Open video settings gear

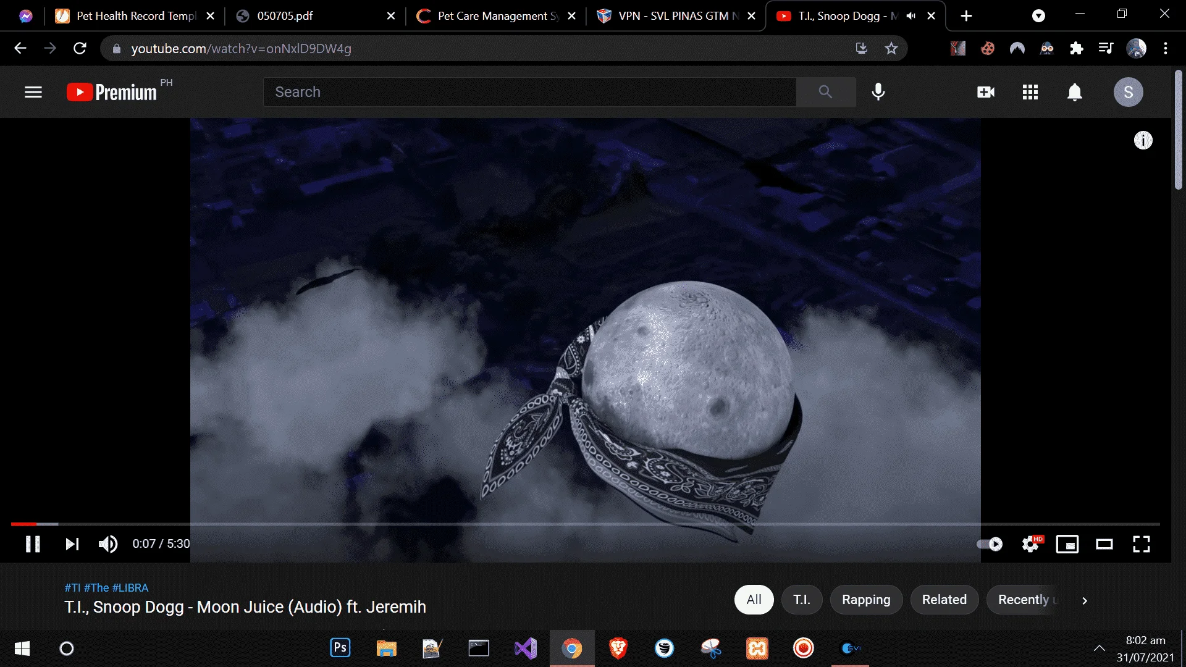click(x=1031, y=544)
